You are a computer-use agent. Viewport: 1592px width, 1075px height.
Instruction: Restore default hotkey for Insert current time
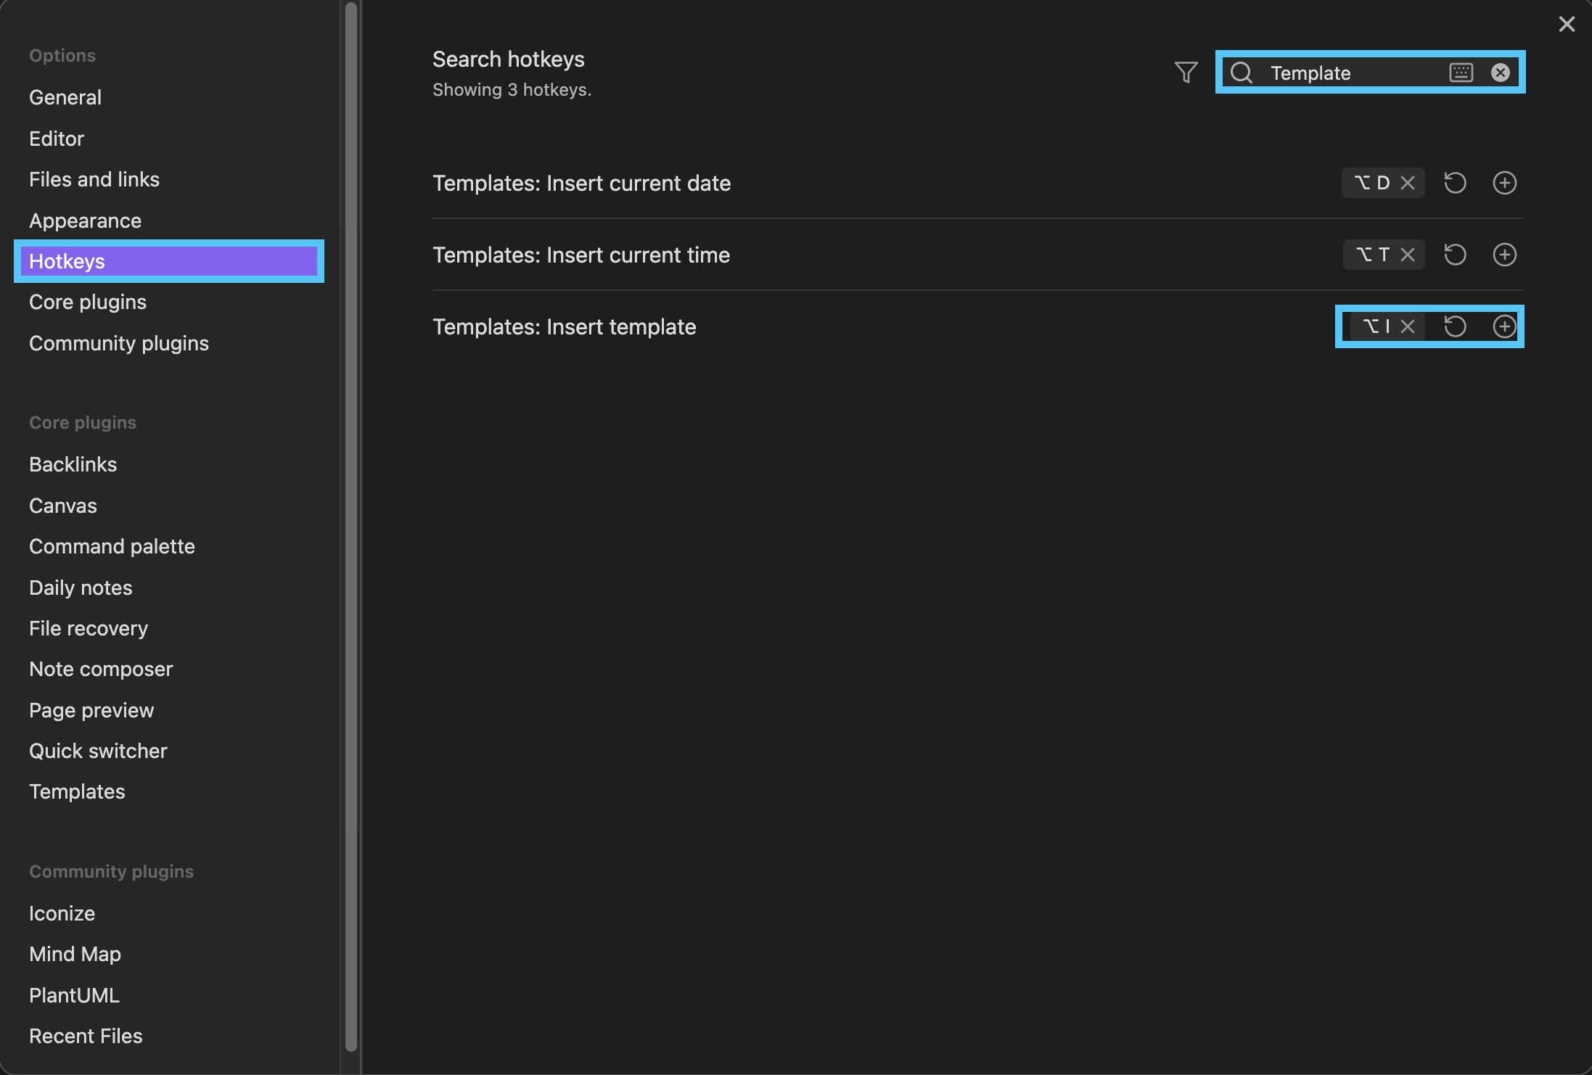coord(1455,255)
